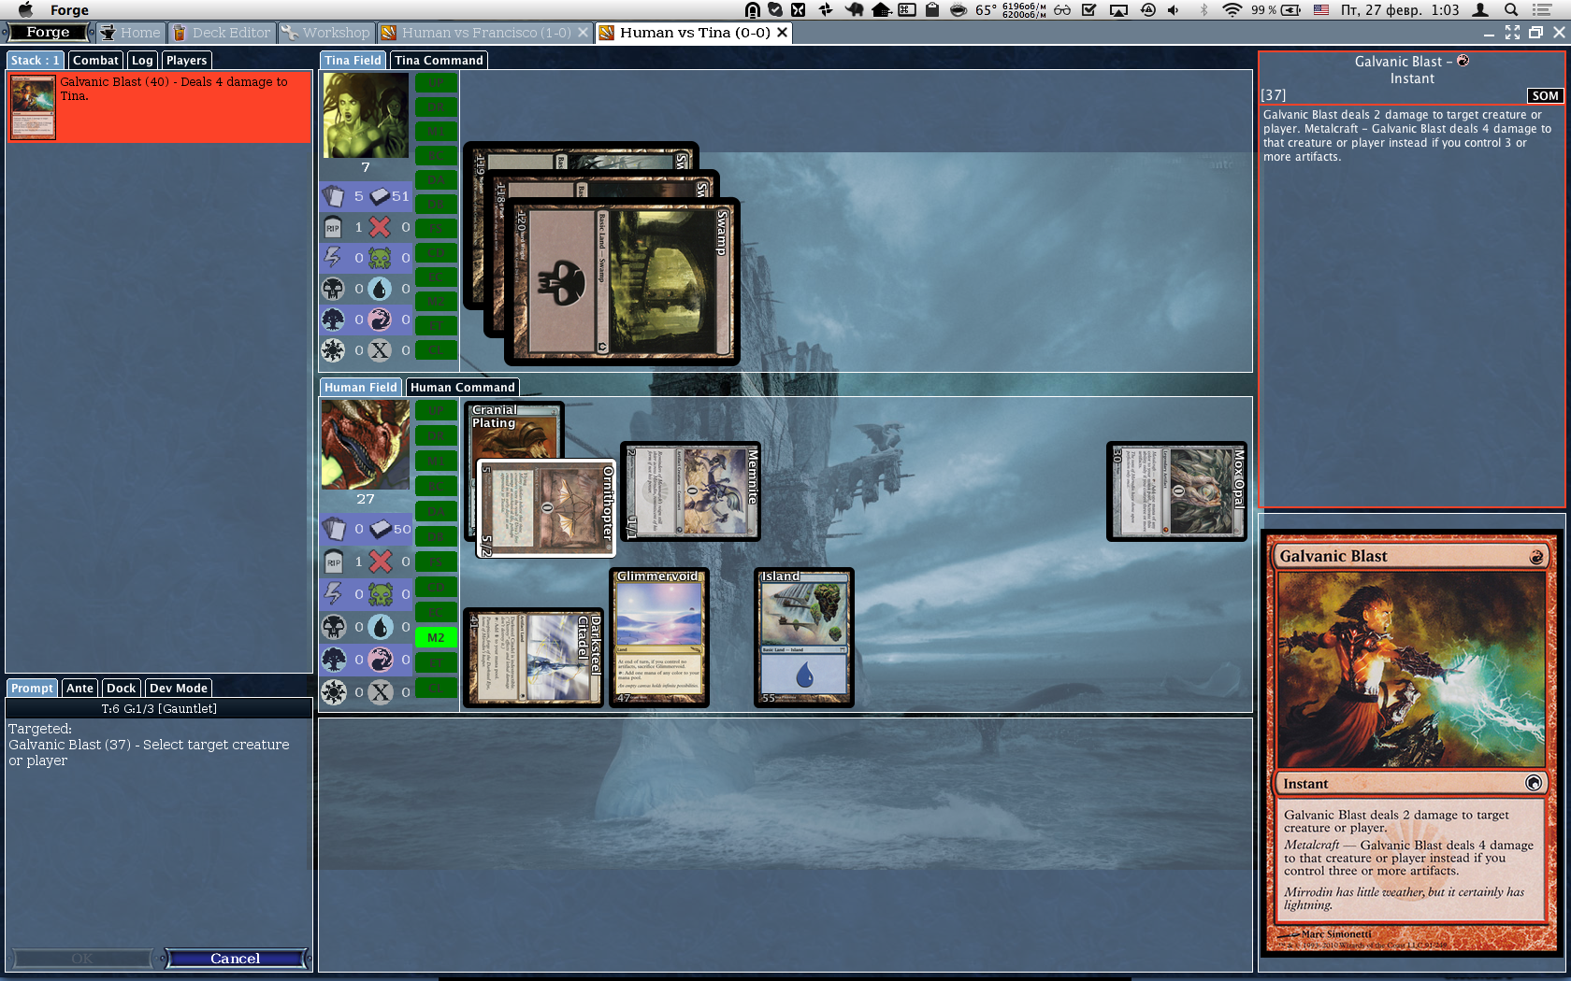Click Human's hand cards icon
1571x981 pixels.
click(333, 529)
